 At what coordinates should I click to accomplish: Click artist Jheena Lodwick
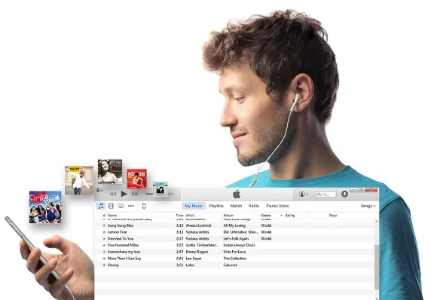(x=199, y=225)
